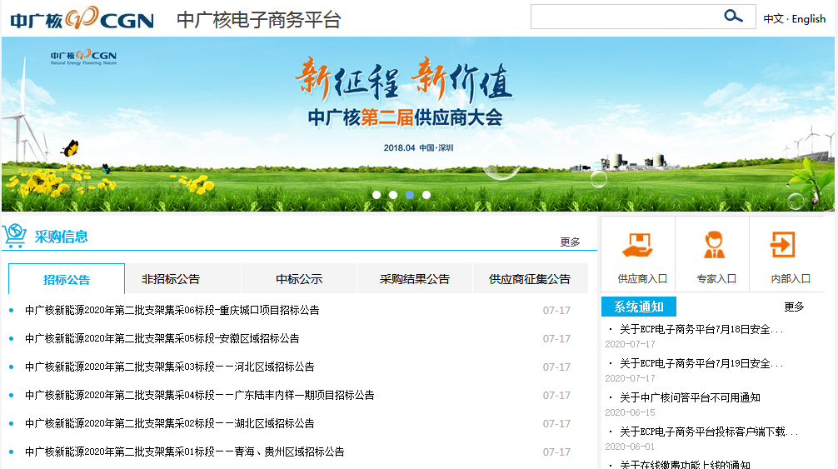Click the shopping cart 采购信息 icon
The image size is (838, 469).
click(14, 236)
